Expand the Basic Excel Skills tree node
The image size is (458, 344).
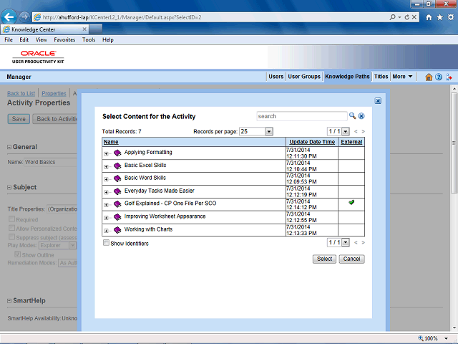106,167
